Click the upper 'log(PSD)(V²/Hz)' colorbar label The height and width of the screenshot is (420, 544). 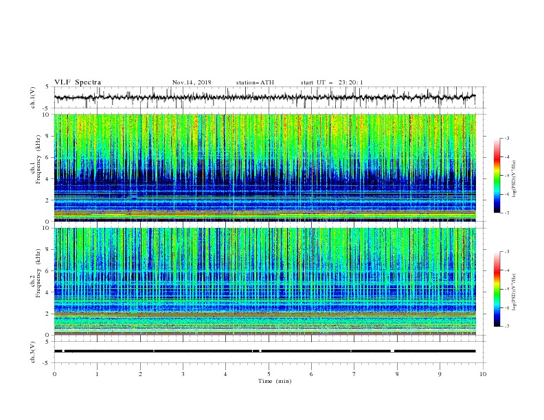pyautogui.click(x=514, y=179)
